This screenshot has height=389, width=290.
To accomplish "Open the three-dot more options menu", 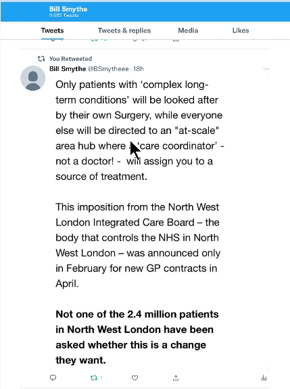I will point(266,69).
